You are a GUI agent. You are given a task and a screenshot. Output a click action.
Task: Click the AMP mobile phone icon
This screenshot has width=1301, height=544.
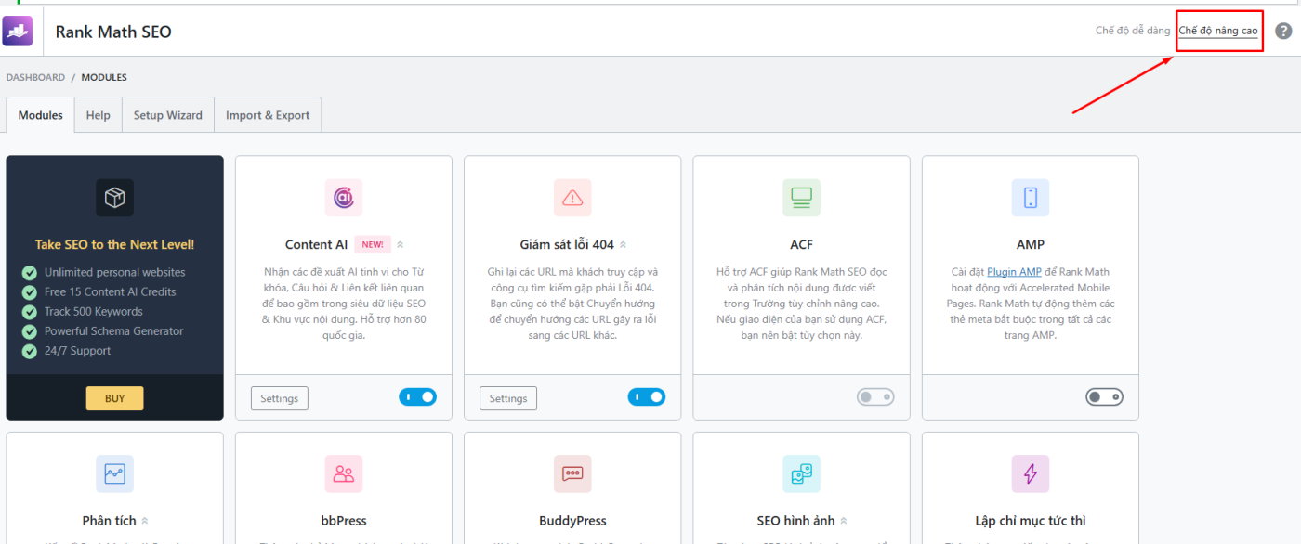(x=1031, y=198)
